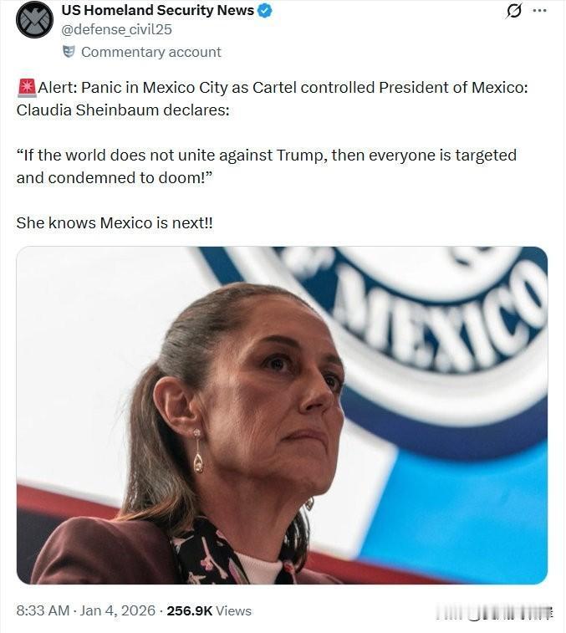The width and height of the screenshot is (566, 633).
Task: Select the Commentary account label
Action: pyautogui.click(x=151, y=52)
